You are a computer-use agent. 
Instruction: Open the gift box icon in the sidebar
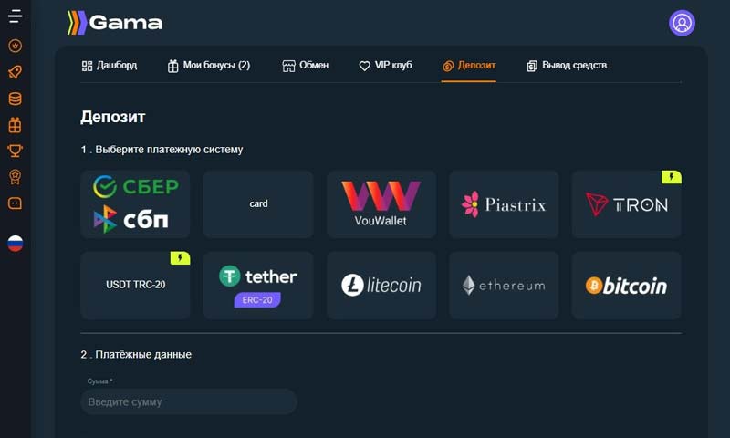coord(15,125)
